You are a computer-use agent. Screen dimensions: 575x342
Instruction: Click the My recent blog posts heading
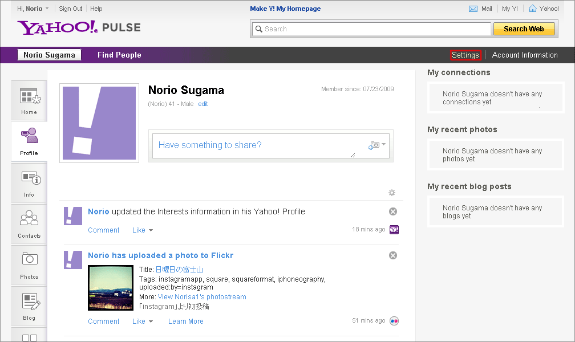[469, 186]
